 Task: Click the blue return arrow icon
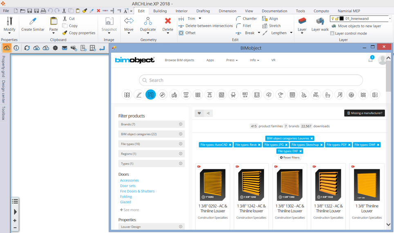[102, 48]
